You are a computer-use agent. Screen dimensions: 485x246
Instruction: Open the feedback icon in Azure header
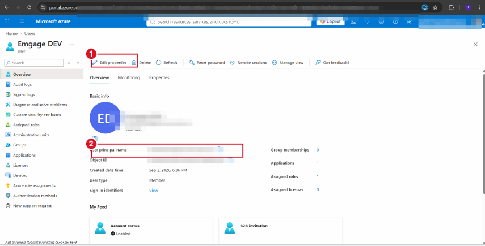click(409, 21)
